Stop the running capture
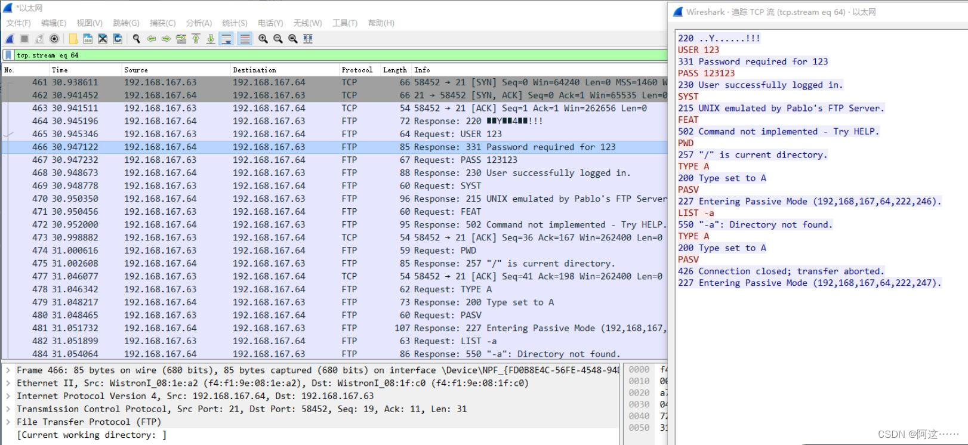The height and width of the screenshot is (445, 968). [24, 39]
